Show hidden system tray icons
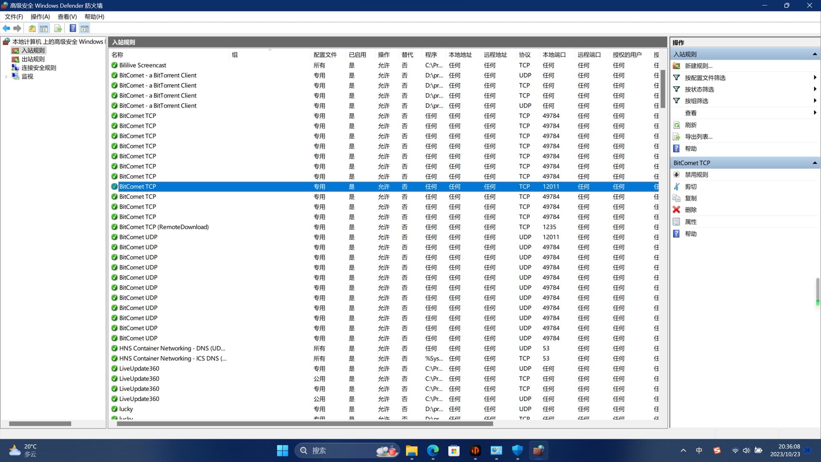 (683, 450)
